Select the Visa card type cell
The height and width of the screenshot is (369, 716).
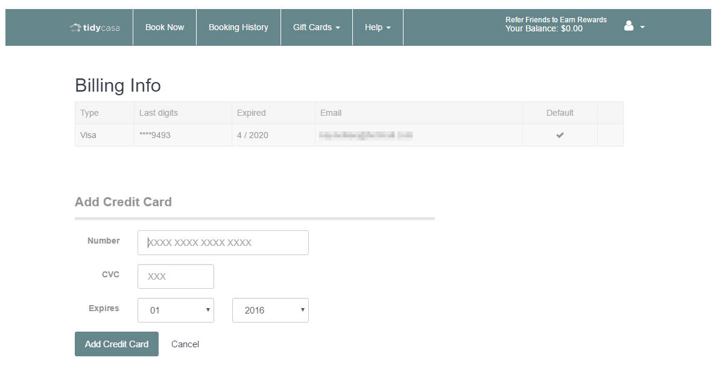coord(104,135)
